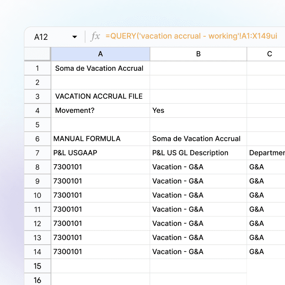Select row 1 header
This screenshot has width=285, height=285.
pyautogui.click(x=37, y=68)
